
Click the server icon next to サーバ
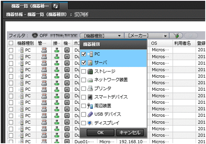click(x=90, y=63)
